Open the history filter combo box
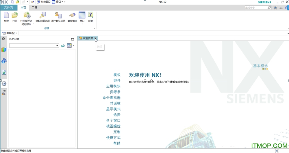 [x=34, y=46]
